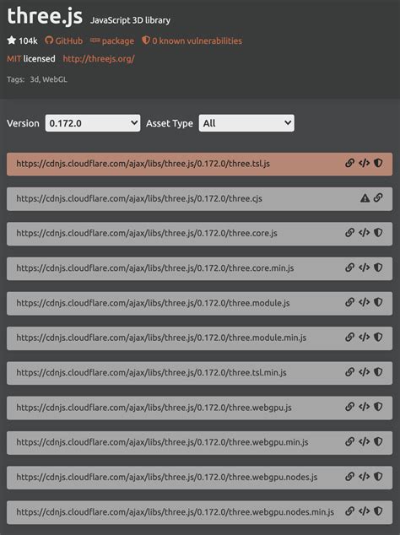This screenshot has width=400, height=535.
Task: Copy SRI shield icon for three.core.min.js
Action: coord(378,267)
